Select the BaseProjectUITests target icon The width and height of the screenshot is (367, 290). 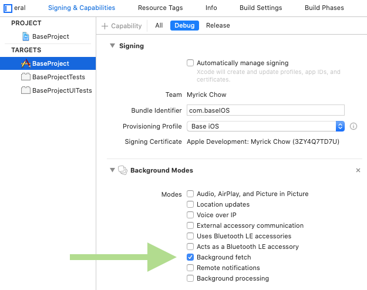26,90
